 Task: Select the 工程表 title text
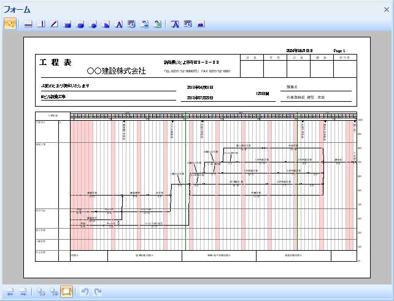click(x=55, y=63)
